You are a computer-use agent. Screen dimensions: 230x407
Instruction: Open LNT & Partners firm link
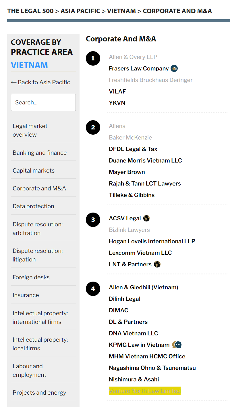[x=130, y=264]
